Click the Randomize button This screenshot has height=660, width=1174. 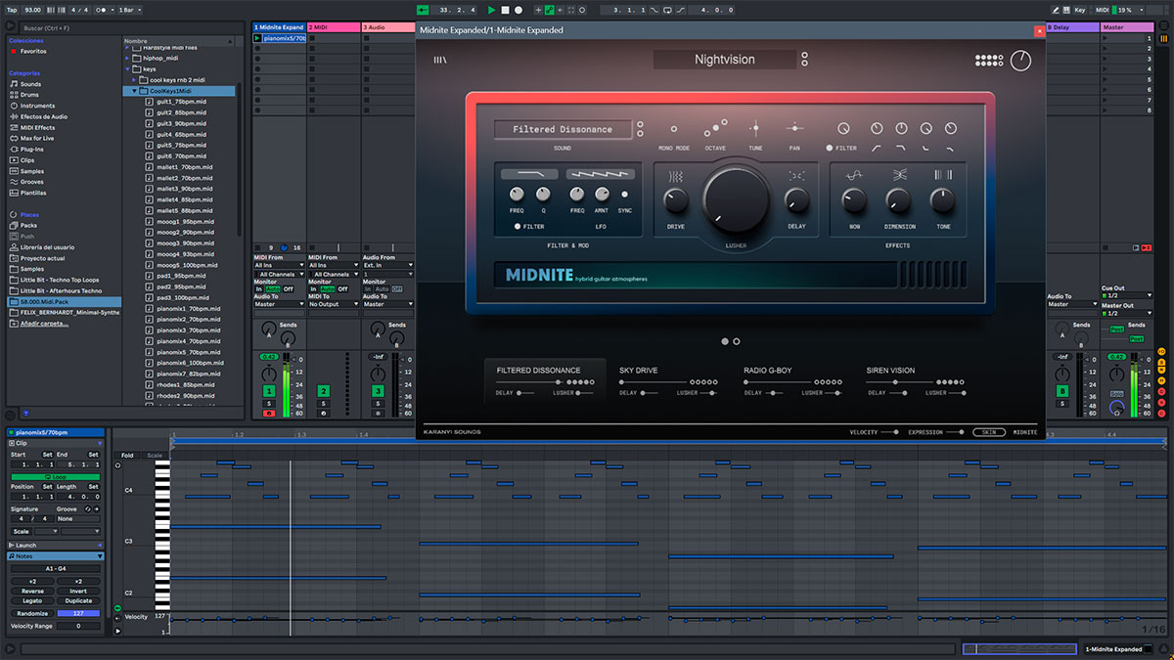[x=32, y=613]
